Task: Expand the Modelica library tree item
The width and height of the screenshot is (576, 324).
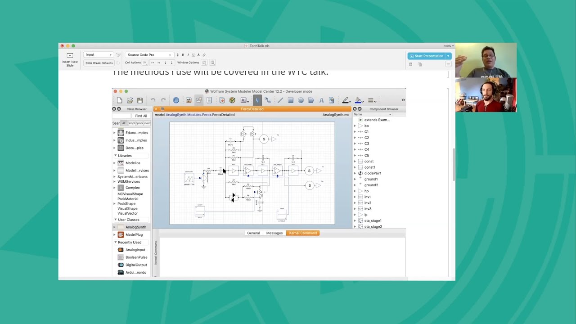Action: click(x=114, y=163)
